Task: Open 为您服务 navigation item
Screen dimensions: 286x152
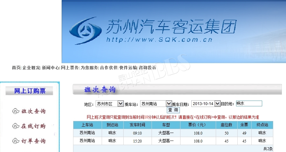Action: tap(89, 68)
